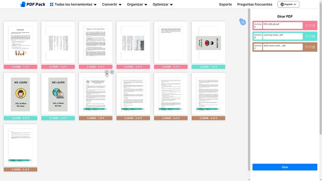The height and width of the screenshot is (181, 322).
Task: Go to Preguntas frecuentes
Action: pos(255,5)
